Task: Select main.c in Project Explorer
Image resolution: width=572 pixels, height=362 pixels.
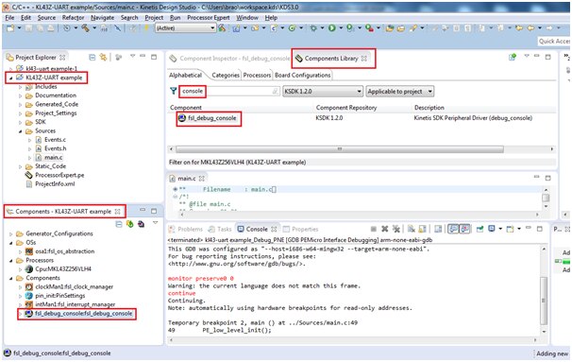Action: point(53,158)
